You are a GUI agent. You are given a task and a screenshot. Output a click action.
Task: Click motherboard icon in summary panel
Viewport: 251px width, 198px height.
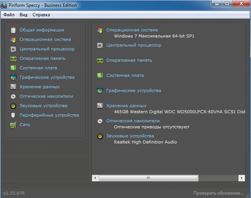click(100, 75)
